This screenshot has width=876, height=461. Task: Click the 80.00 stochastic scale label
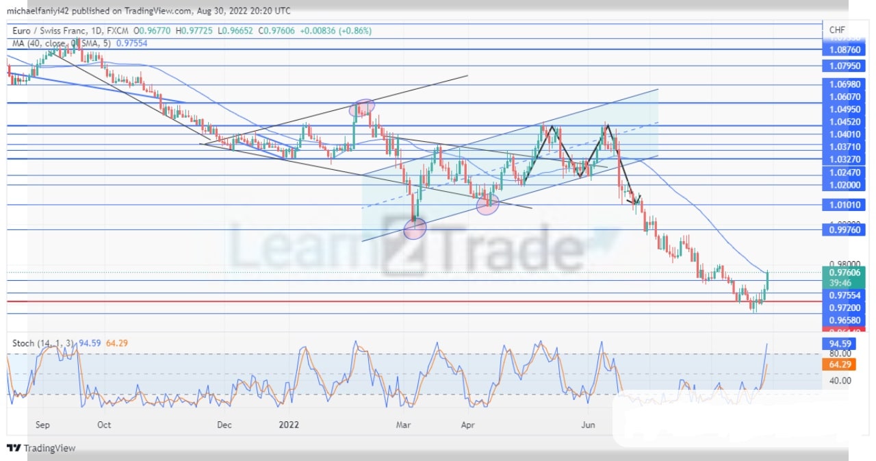point(839,353)
